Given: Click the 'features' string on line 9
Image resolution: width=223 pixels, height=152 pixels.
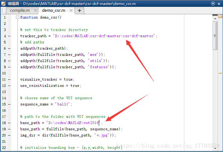Looking at the screenshot, I should click(x=99, y=67).
